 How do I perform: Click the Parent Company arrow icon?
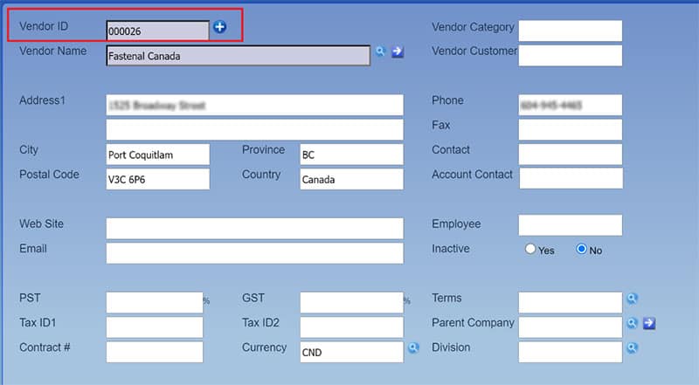(x=649, y=323)
